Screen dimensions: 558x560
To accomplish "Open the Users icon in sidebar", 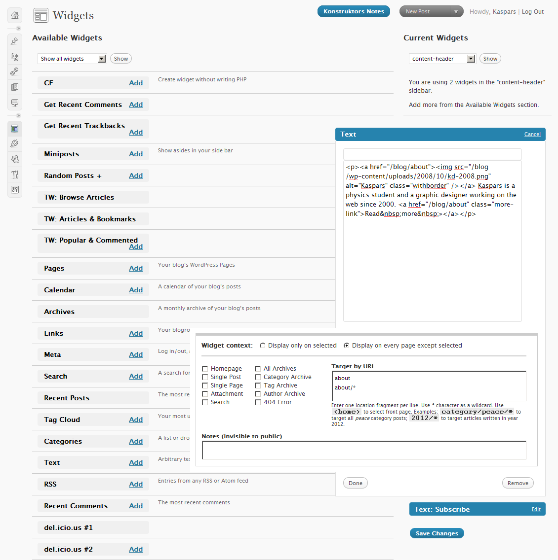I will point(15,159).
